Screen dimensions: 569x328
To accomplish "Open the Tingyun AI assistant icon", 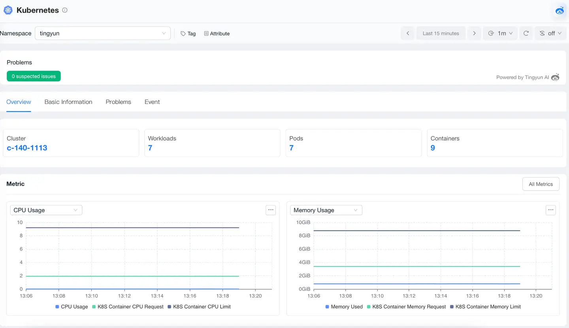I will [x=560, y=11].
